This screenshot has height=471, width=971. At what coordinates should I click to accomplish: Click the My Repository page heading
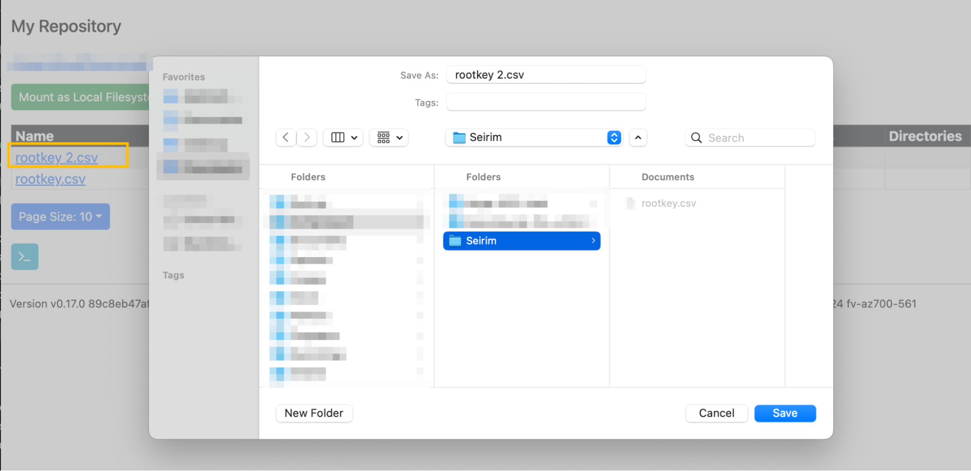coord(66,26)
